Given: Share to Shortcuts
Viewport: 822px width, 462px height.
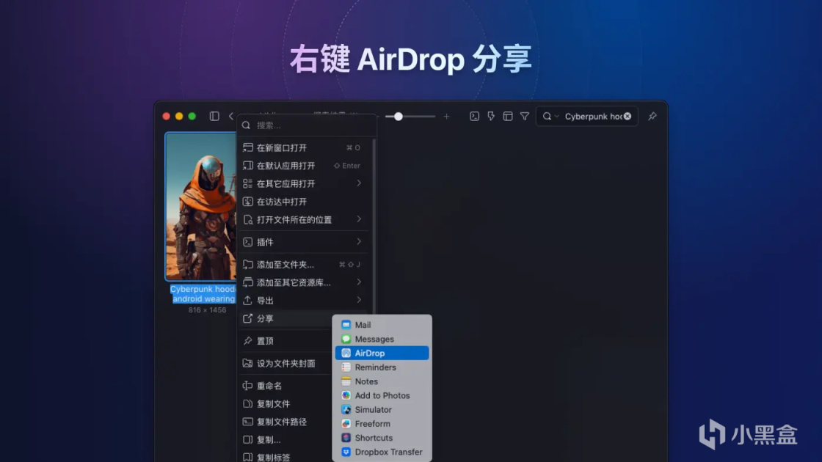Looking at the screenshot, I should click(382, 438).
